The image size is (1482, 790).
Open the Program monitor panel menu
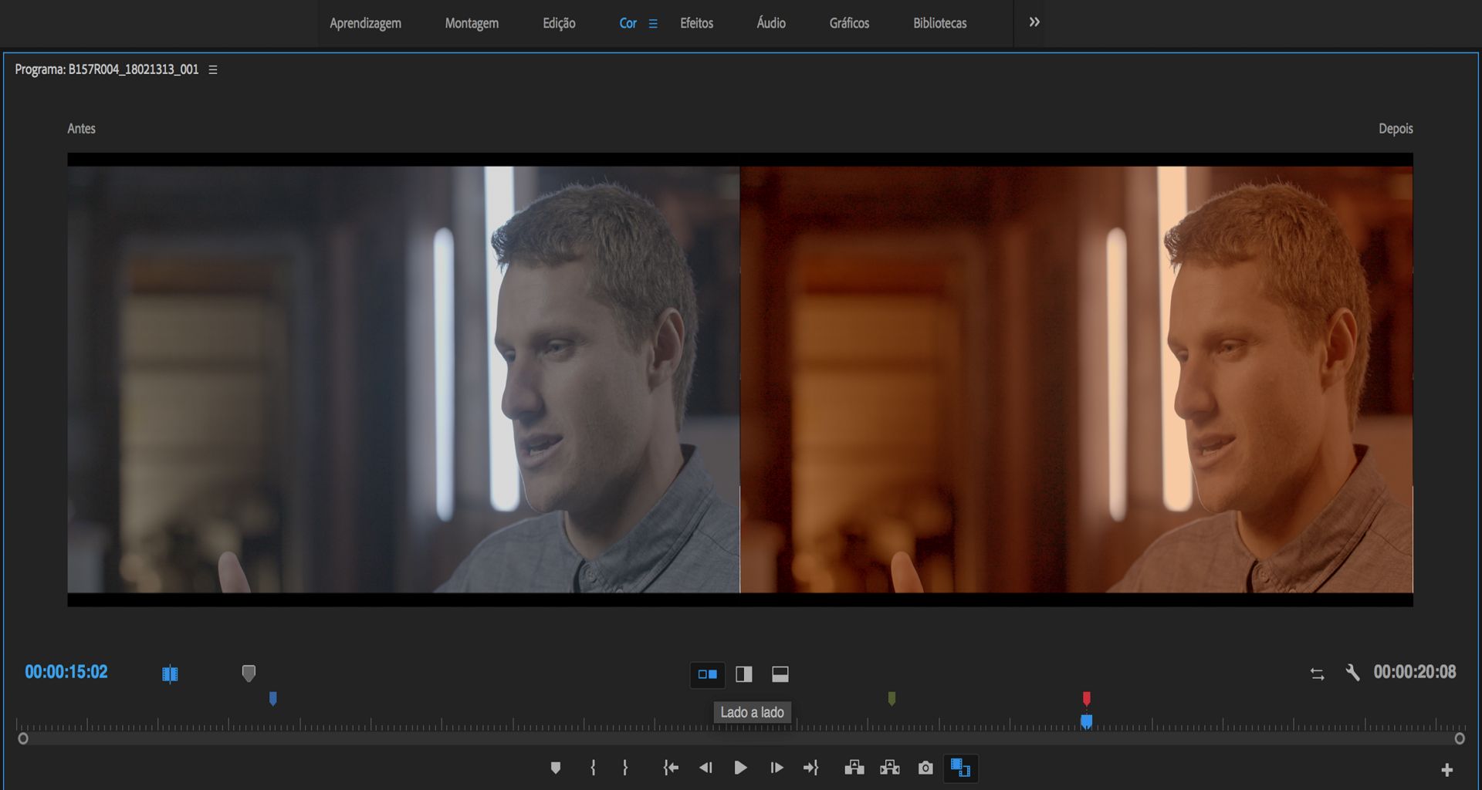click(x=213, y=69)
